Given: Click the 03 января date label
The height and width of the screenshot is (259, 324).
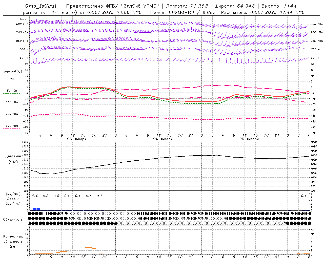Looking at the screenshot, I should pos(77,139).
